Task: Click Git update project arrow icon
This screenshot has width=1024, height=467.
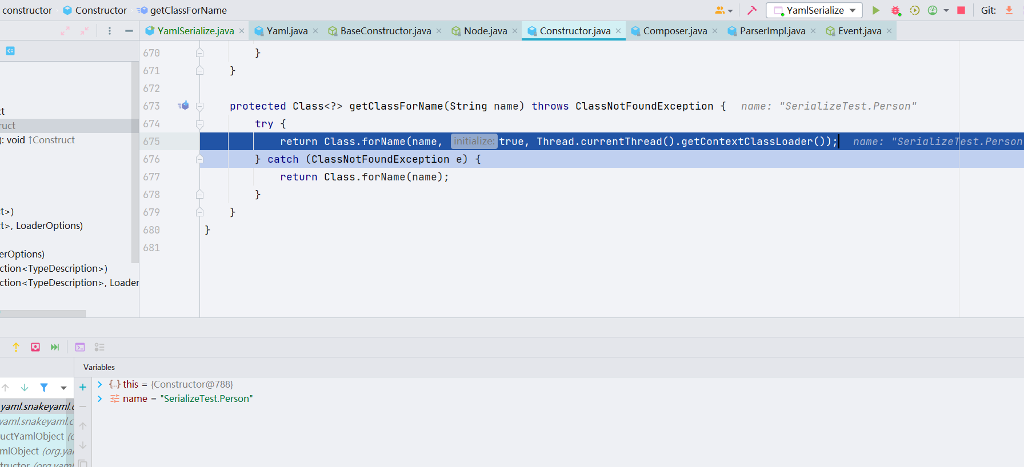Action: (x=1009, y=10)
